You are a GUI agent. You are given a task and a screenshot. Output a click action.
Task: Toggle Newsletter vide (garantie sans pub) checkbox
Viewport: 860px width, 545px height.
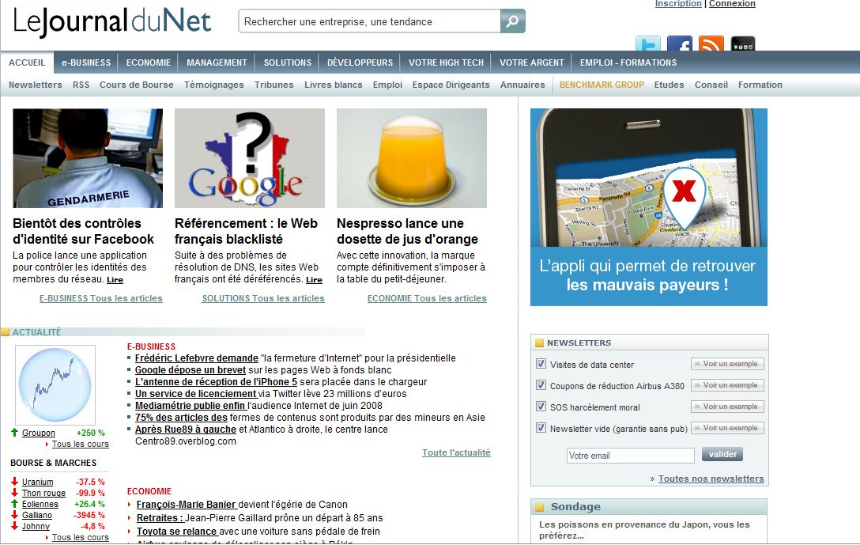541,428
